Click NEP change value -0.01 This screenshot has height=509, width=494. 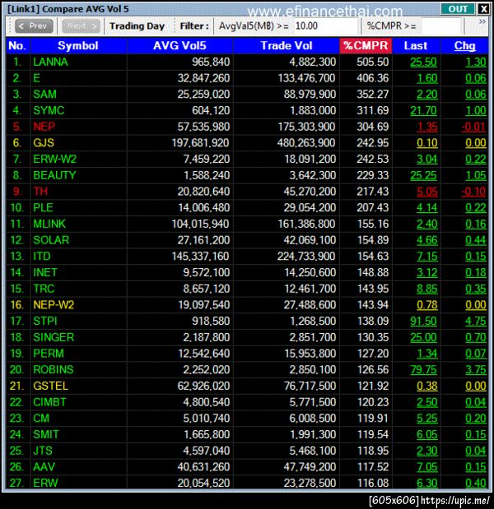[x=473, y=127]
